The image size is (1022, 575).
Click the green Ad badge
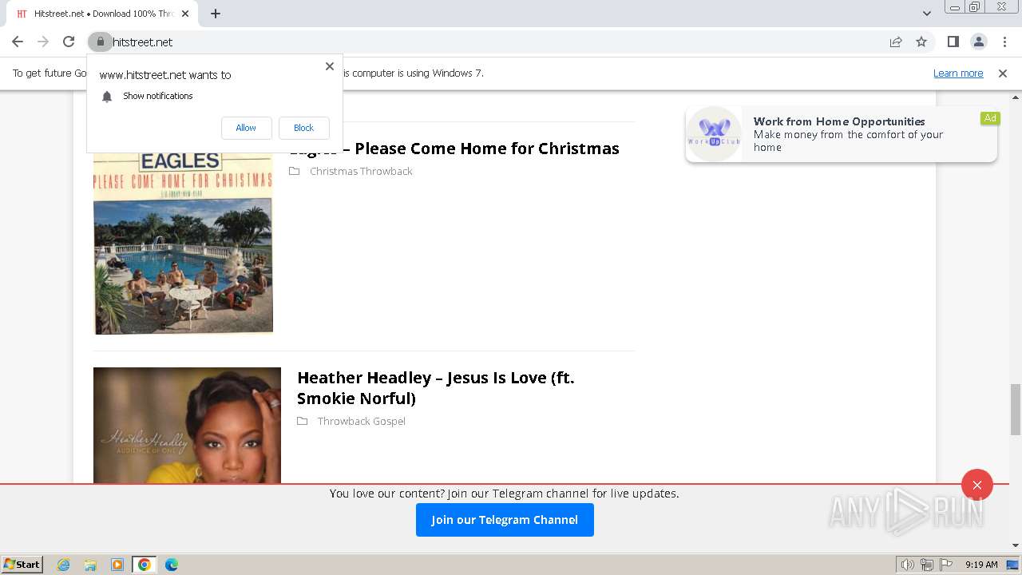(x=990, y=118)
